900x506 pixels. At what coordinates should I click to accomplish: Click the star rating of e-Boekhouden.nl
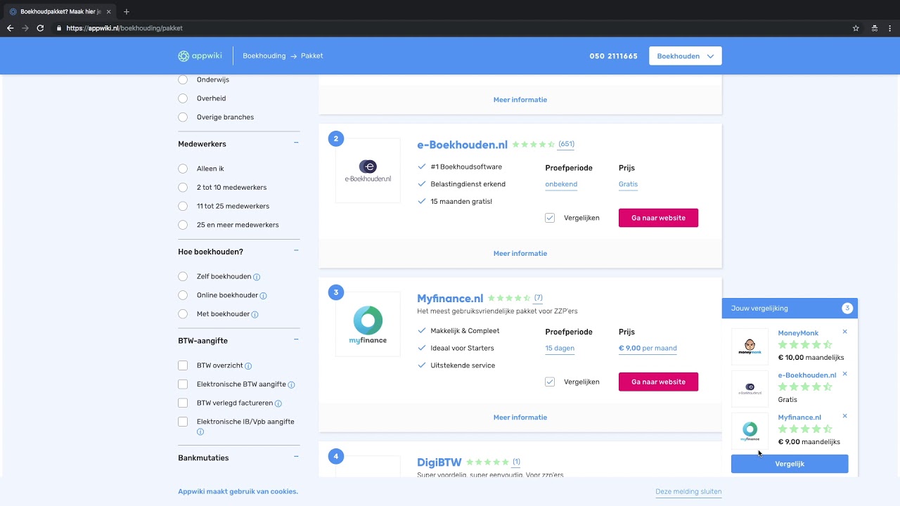534,145
